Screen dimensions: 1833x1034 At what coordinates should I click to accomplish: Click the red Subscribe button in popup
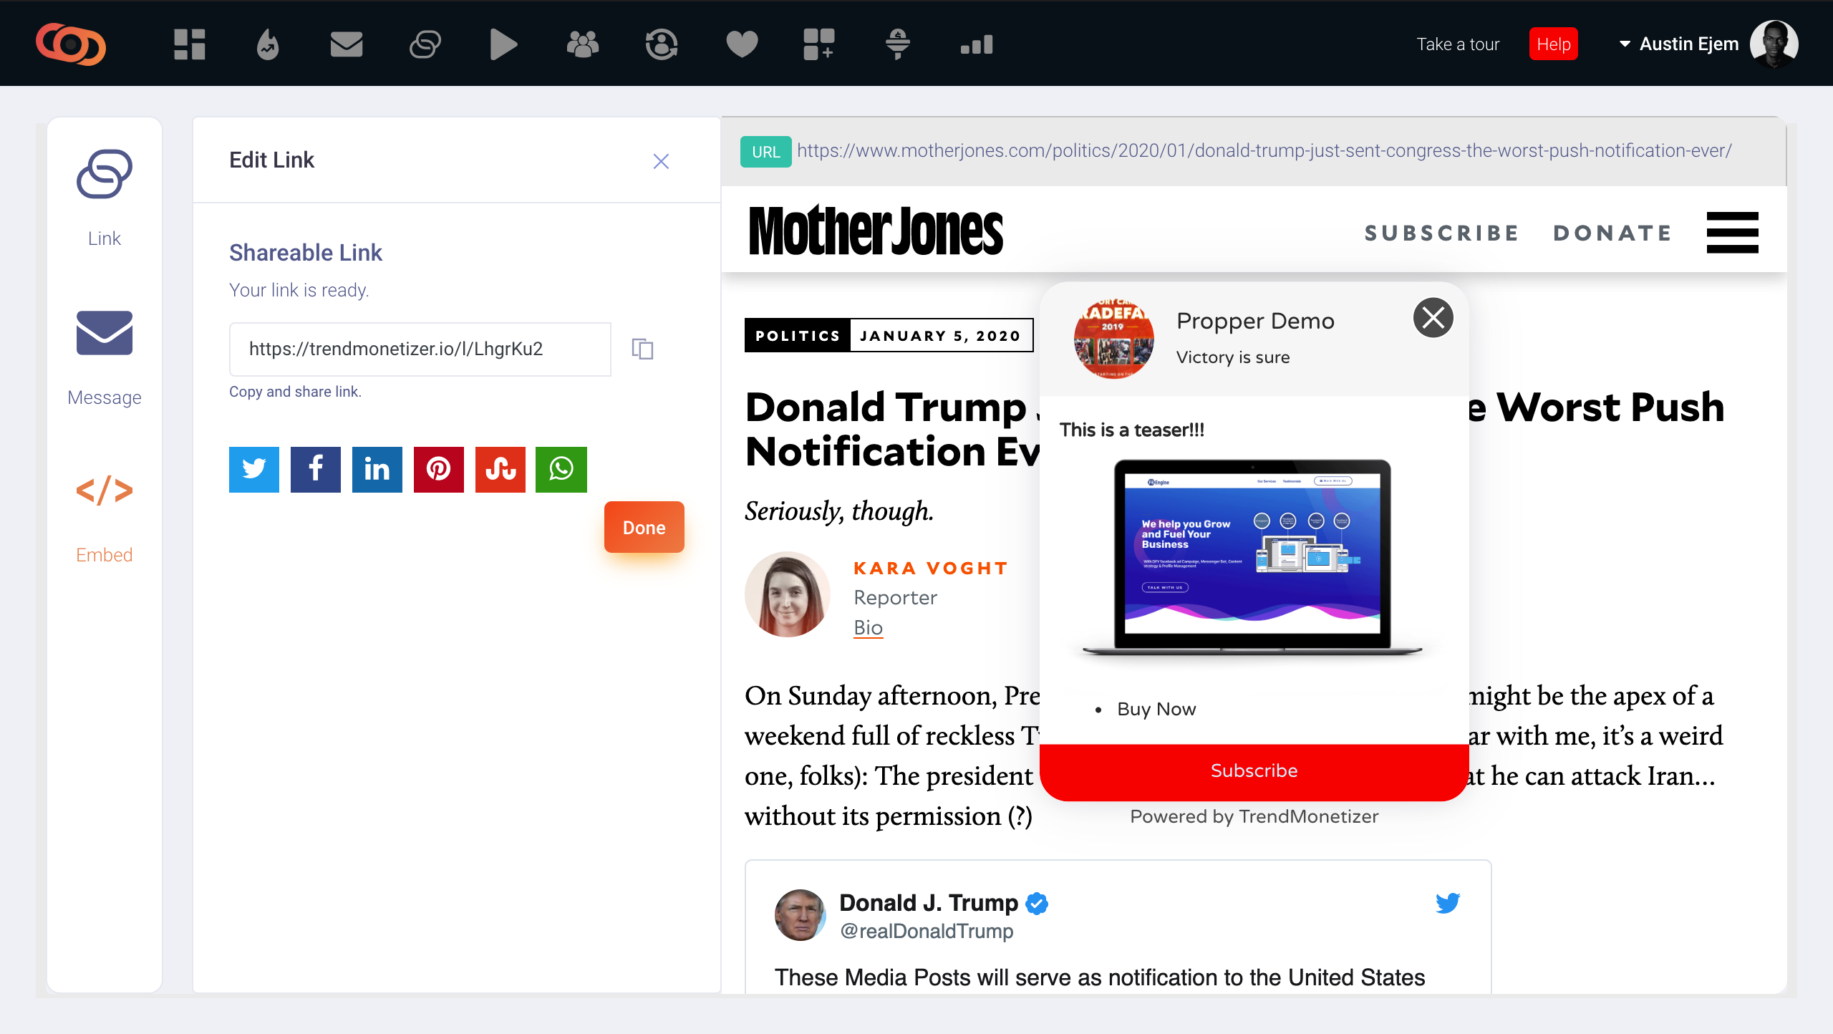pos(1254,771)
